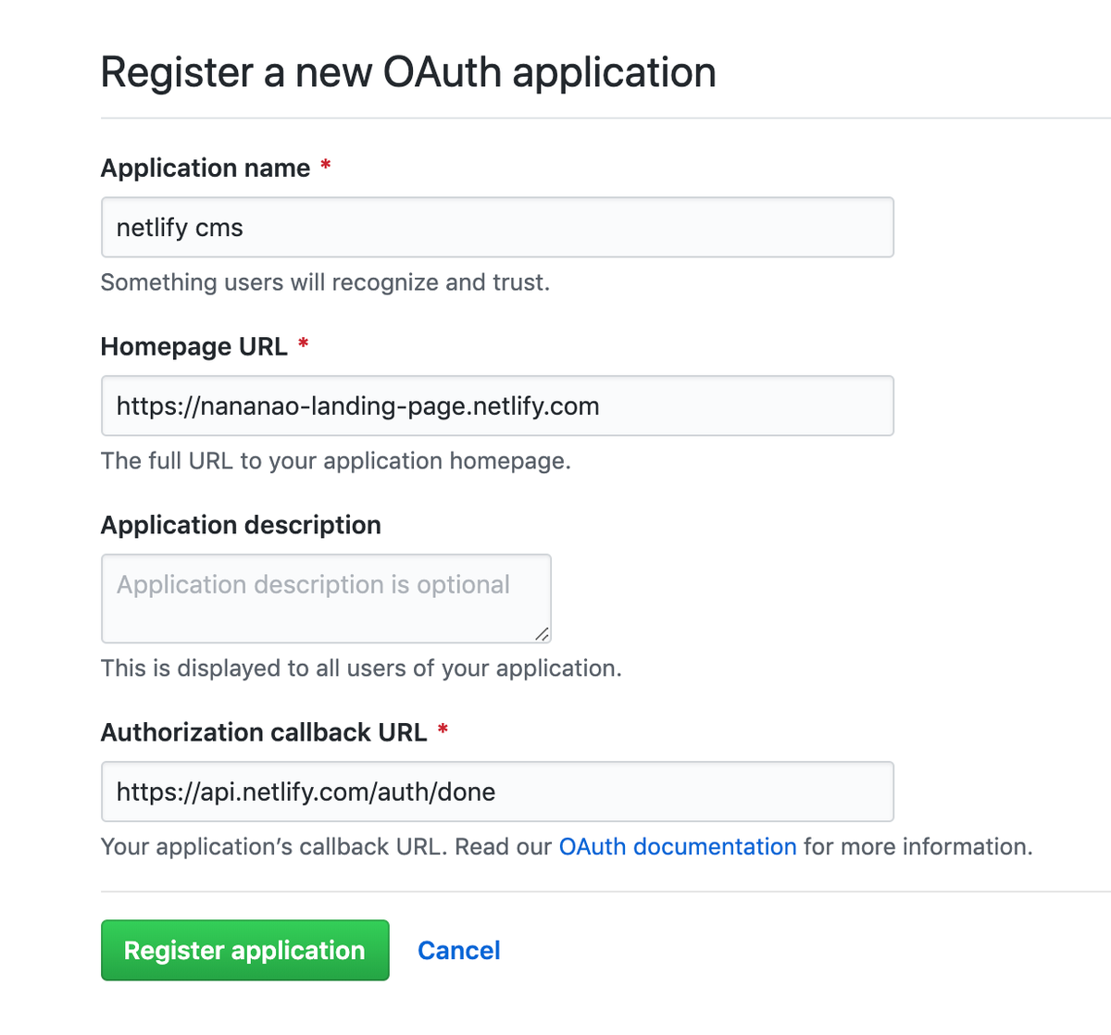Screen dimensions: 1111x1035
Task: Open the OAuth documentation link
Action: 677,847
